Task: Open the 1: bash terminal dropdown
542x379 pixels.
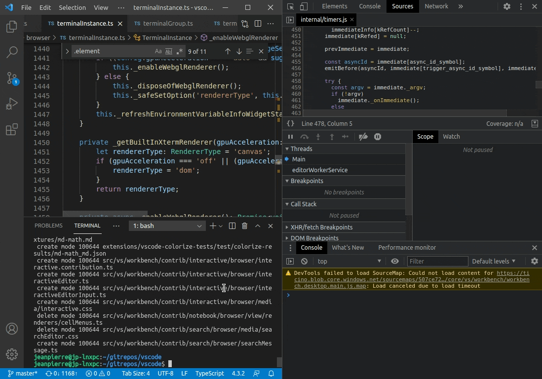Action: pos(167,226)
